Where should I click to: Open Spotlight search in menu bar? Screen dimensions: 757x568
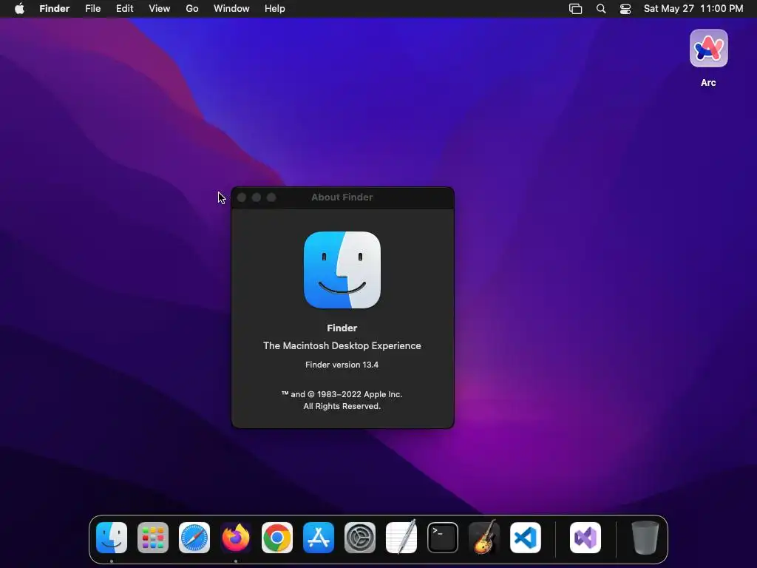pos(601,9)
